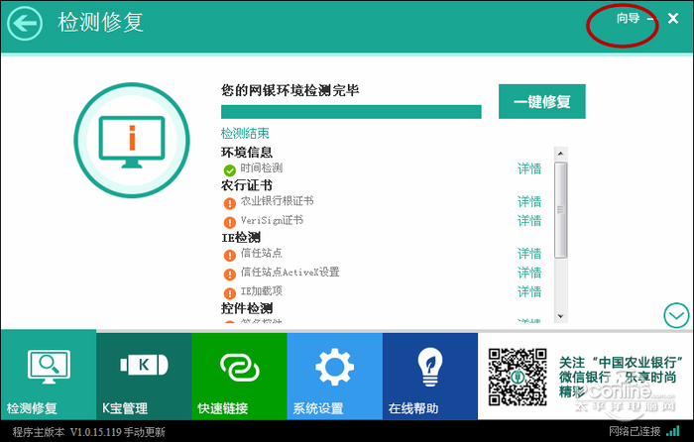This screenshot has height=442, width=694.
Task: Click the 农业银行根证书 item text
Action: click(277, 201)
